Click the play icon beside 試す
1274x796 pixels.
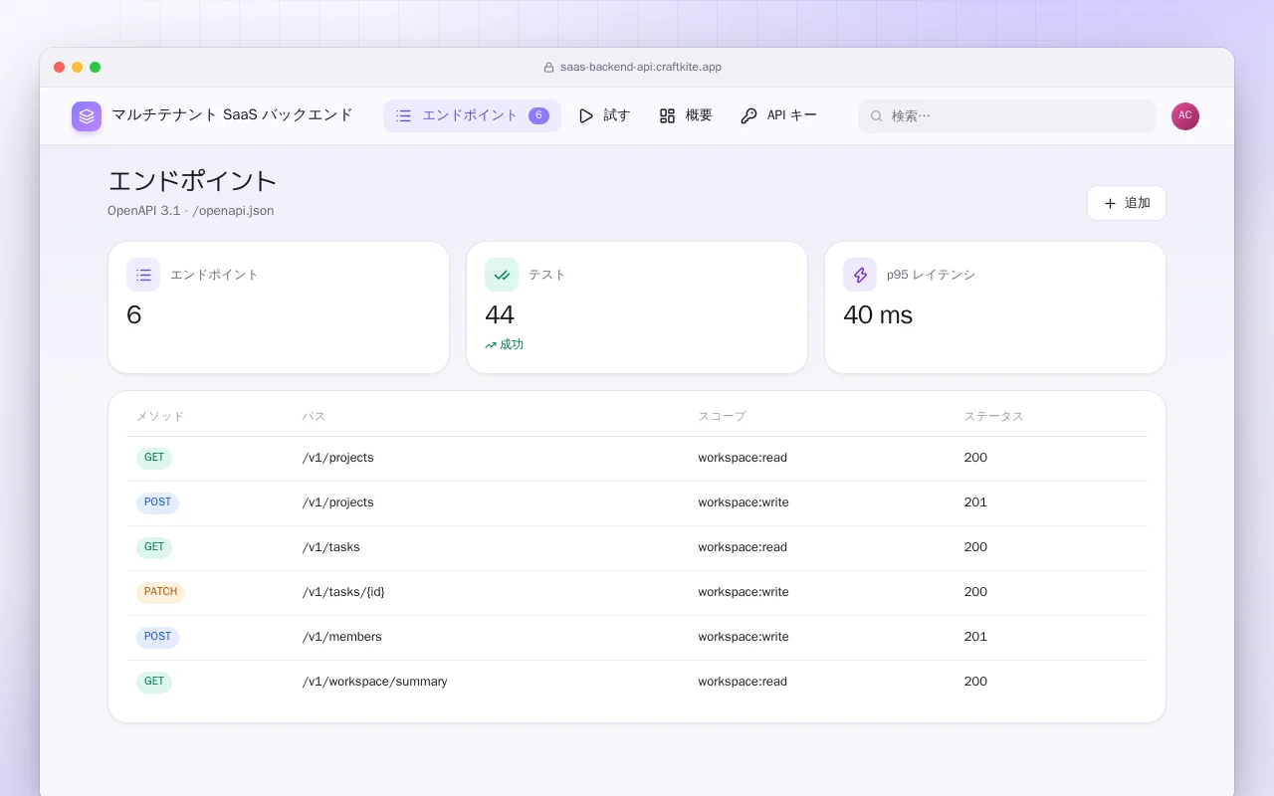586,116
